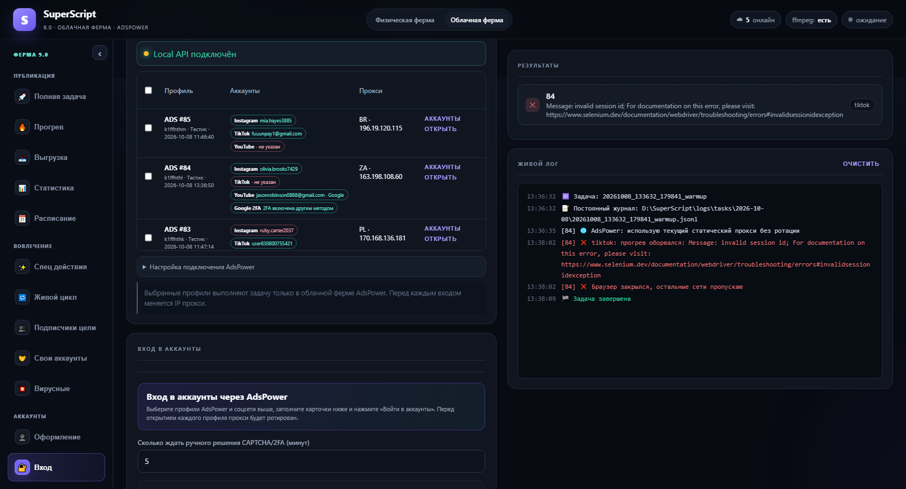Viewport: 906px width, 489px height.
Task: Check the ADS #85 profile checkbox
Action: click(148, 128)
